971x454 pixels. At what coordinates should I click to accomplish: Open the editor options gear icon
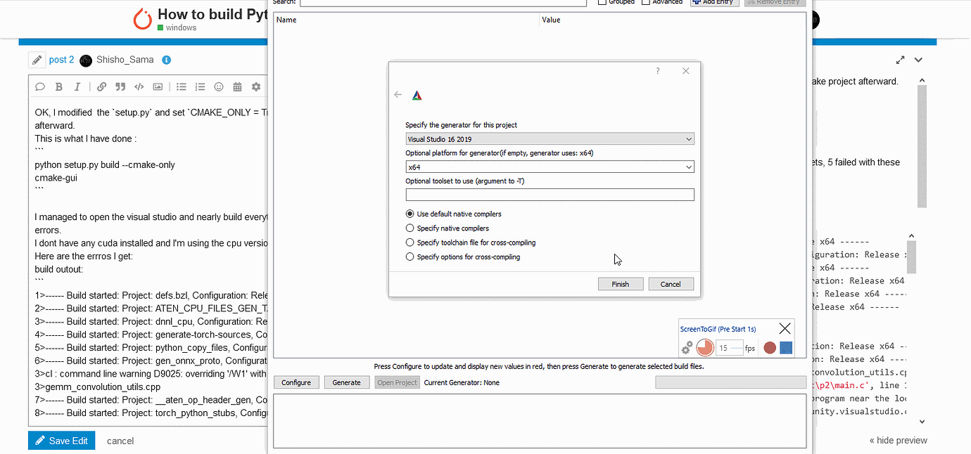[x=256, y=87]
